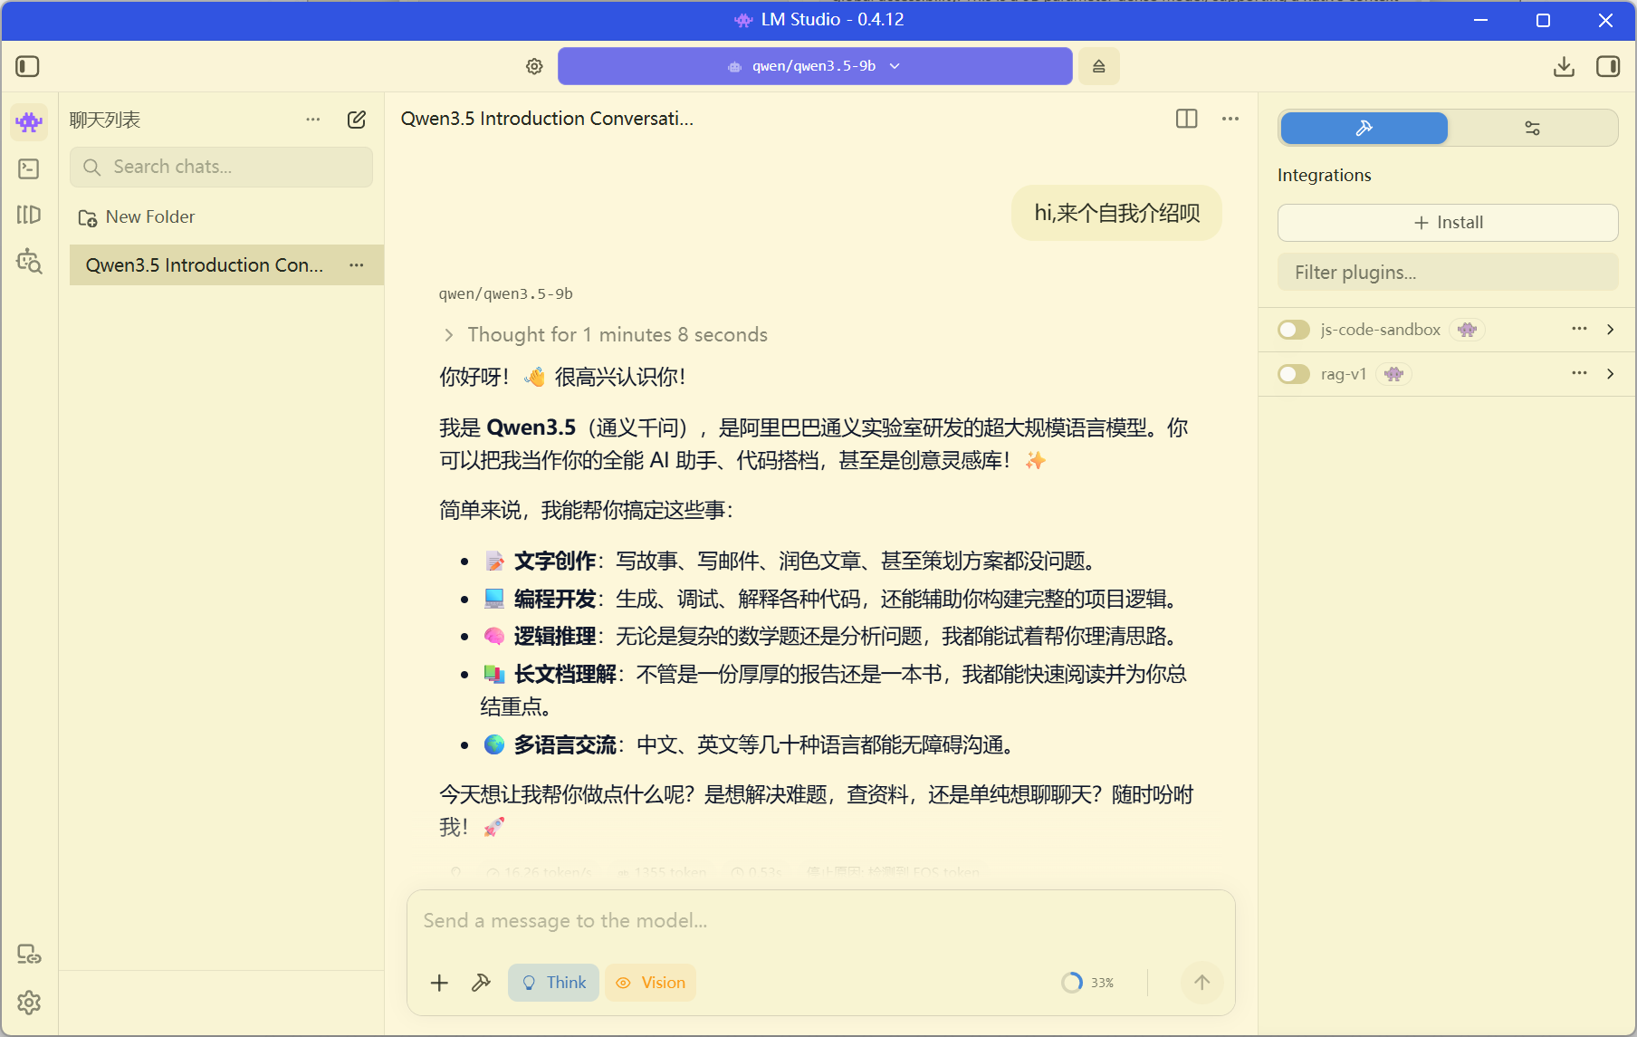Expand the rag-v1 plugin details

(1611, 373)
